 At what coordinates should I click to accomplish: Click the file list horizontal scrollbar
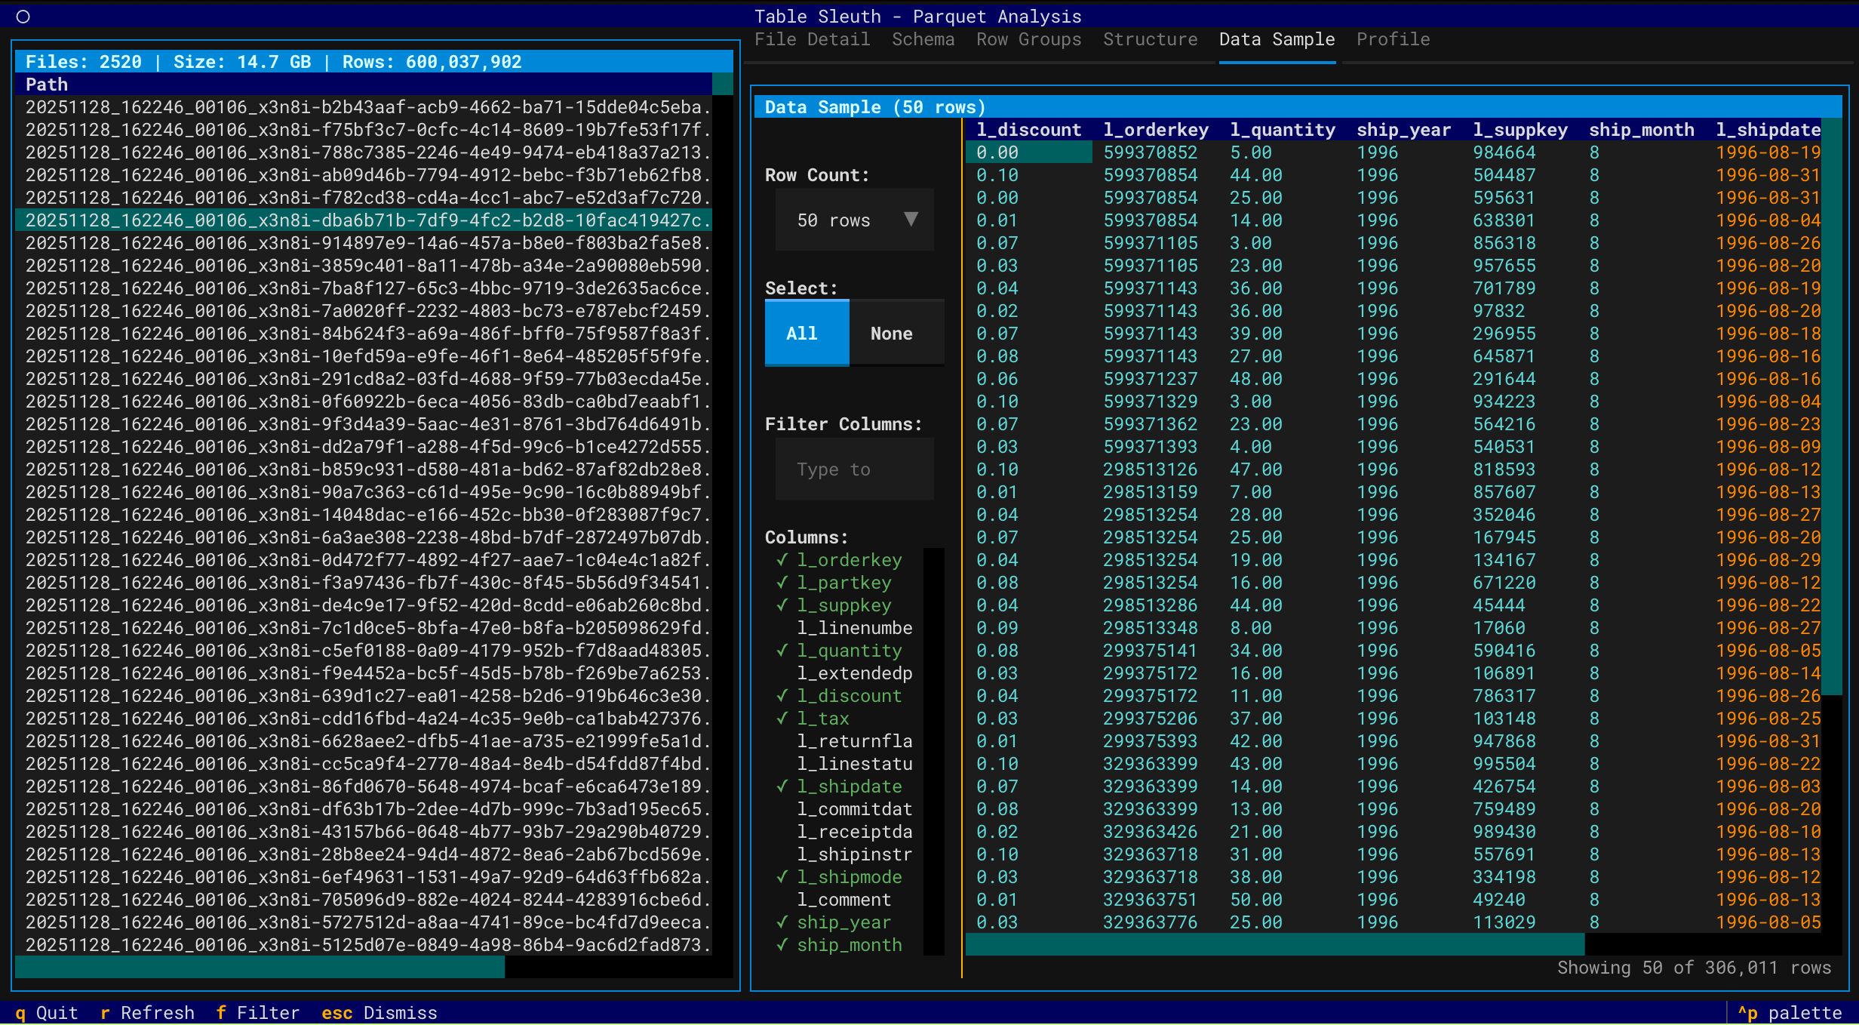[x=260, y=967]
